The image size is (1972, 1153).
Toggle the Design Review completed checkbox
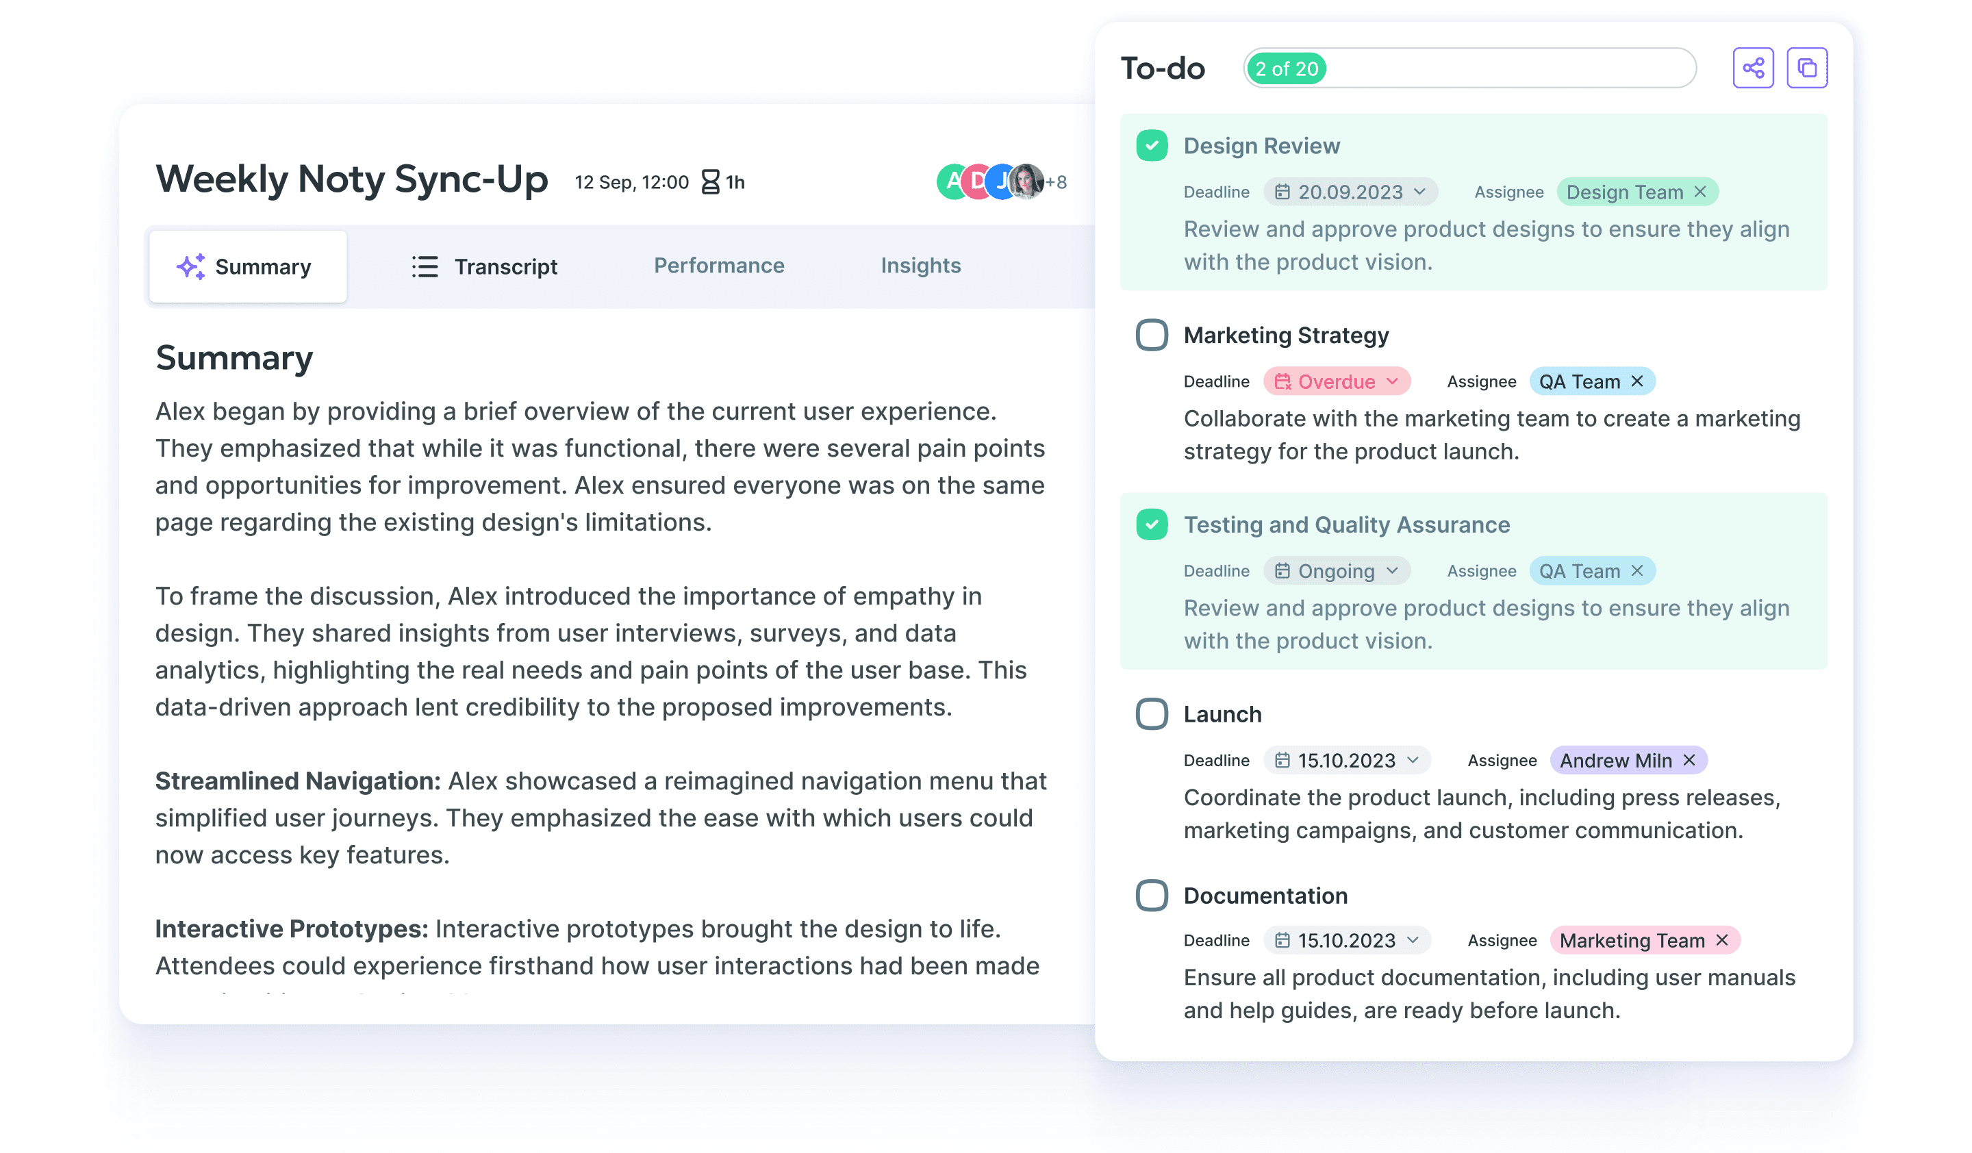[1153, 146]
